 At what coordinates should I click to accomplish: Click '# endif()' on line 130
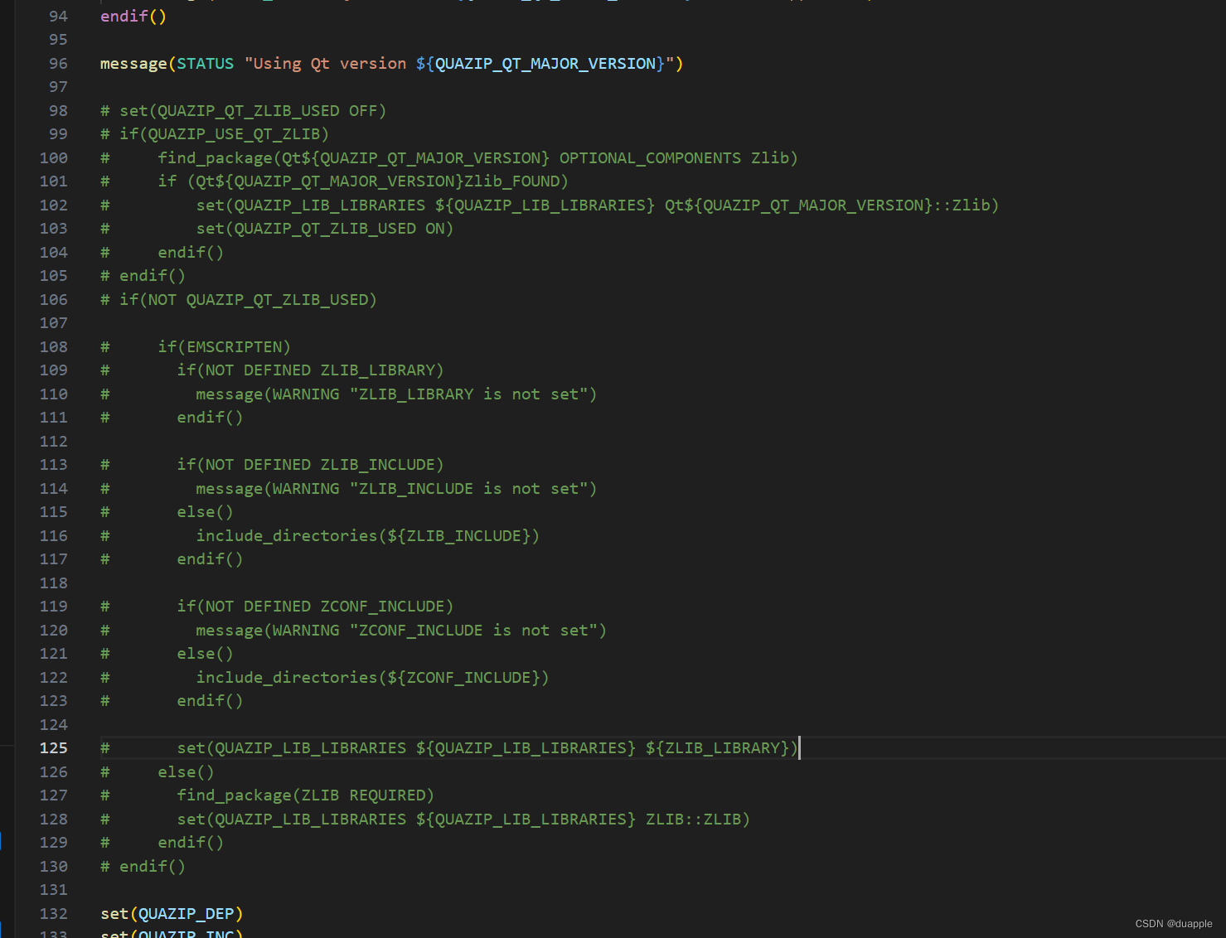coord(143,867)
